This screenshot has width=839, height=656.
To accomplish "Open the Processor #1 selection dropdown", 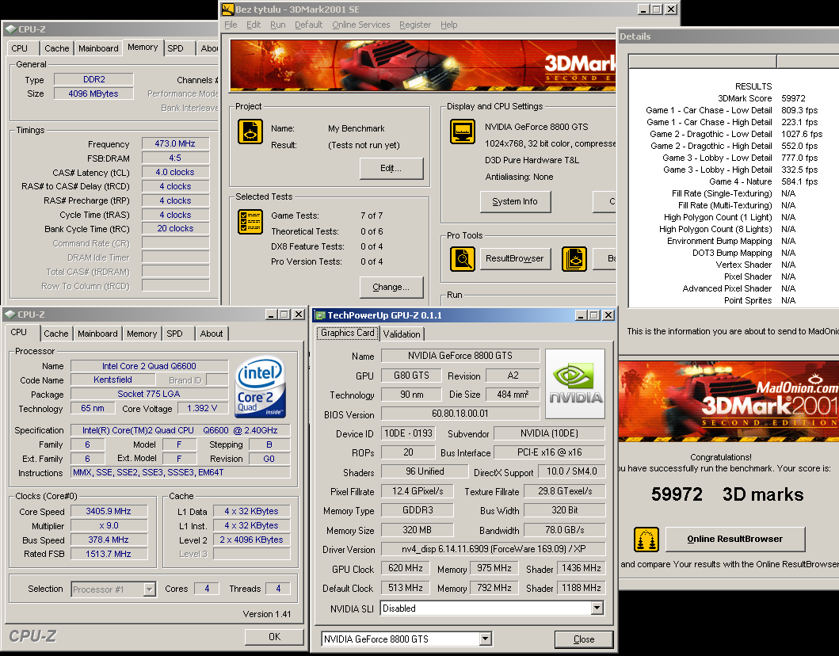I will pos(149,589).
